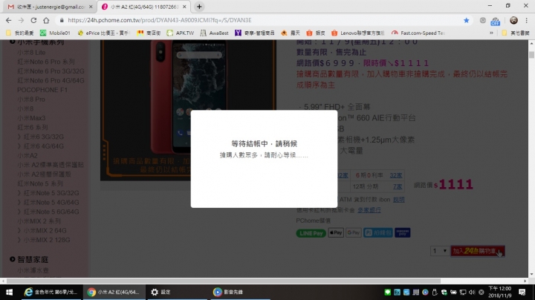Image resolution: width=535 pixels, height=300 pixels.
Task: Open the Fast.com Speed Test bookmark
Action: point(418,33)
